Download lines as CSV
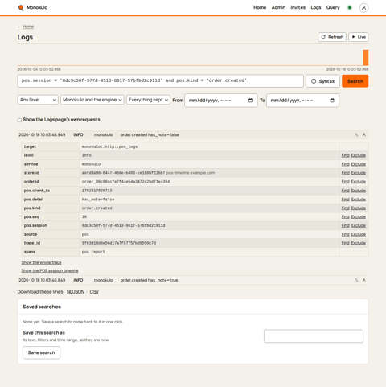386x387 pixels. point(94,292)
